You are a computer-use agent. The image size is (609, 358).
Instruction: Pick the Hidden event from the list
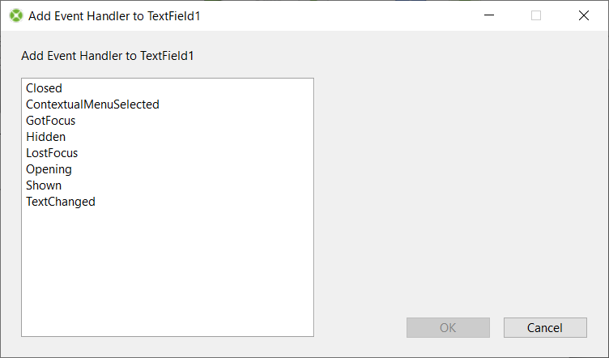pyautogui.click(x=45, y=137)
